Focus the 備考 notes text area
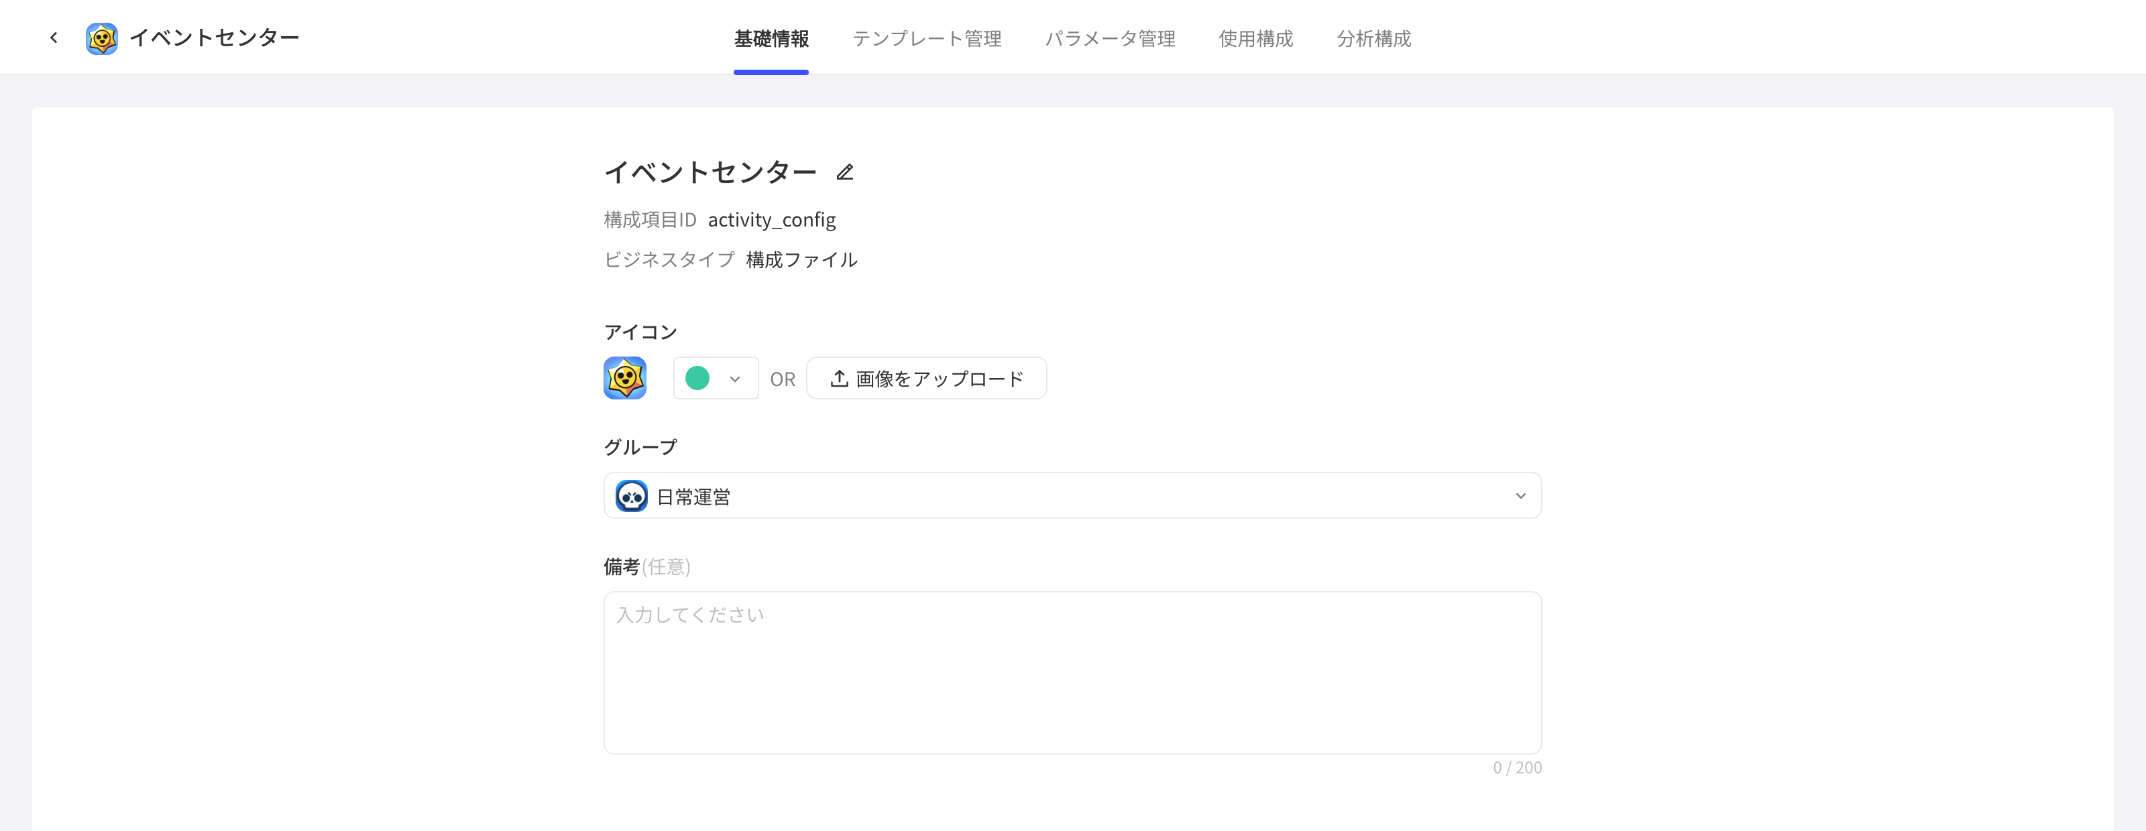This screenshot has height=831, width=2146. point(1072,673)
